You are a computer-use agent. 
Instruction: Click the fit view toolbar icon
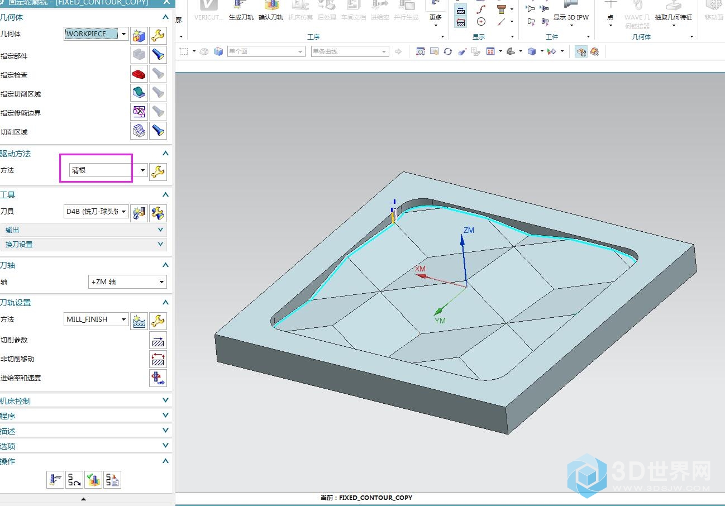tap(421, 51)
